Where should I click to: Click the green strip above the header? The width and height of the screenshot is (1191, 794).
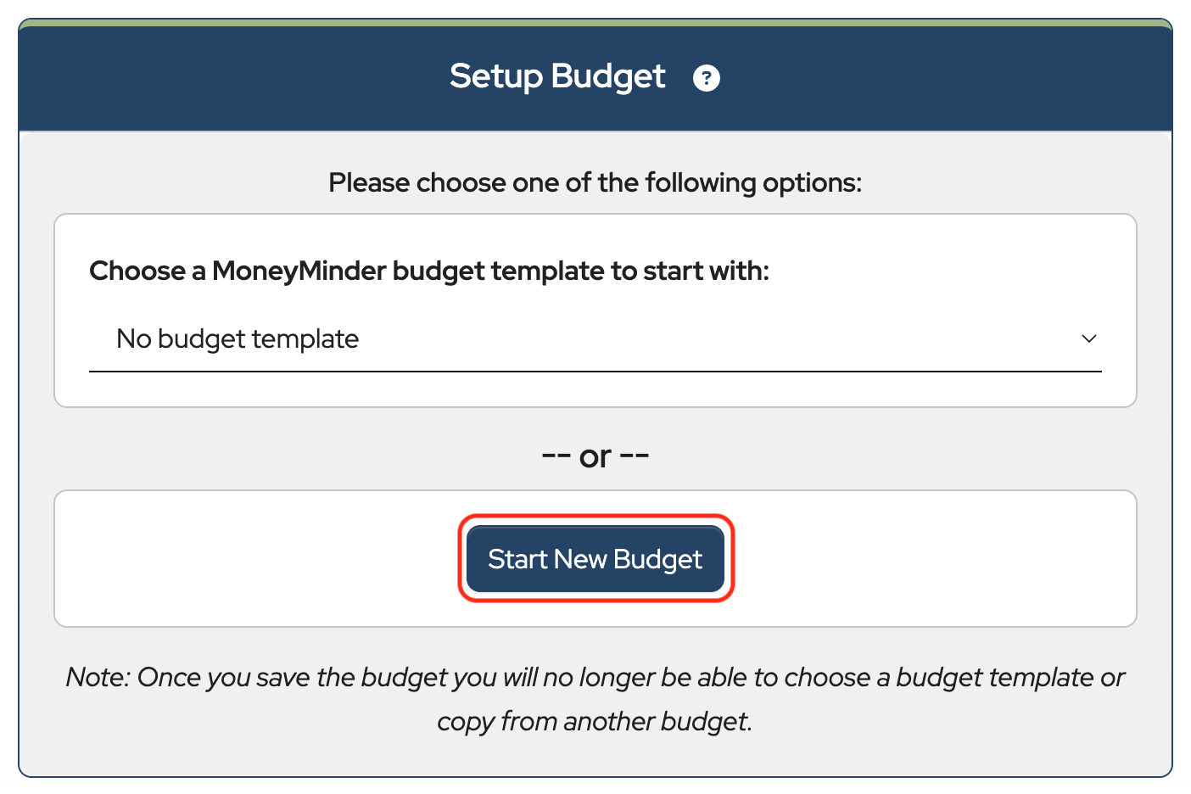pos(595,23)
